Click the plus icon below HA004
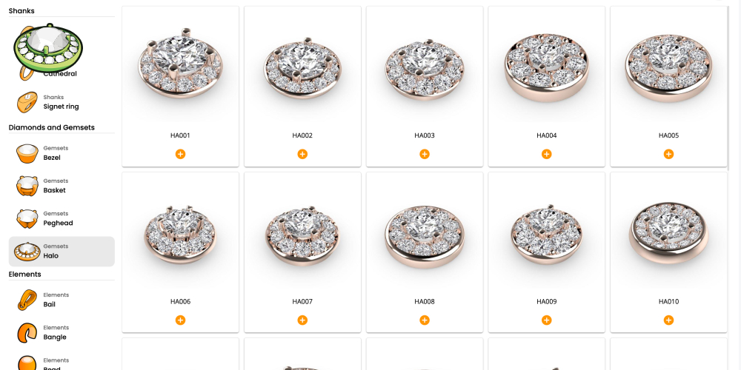 click(546, 154)
